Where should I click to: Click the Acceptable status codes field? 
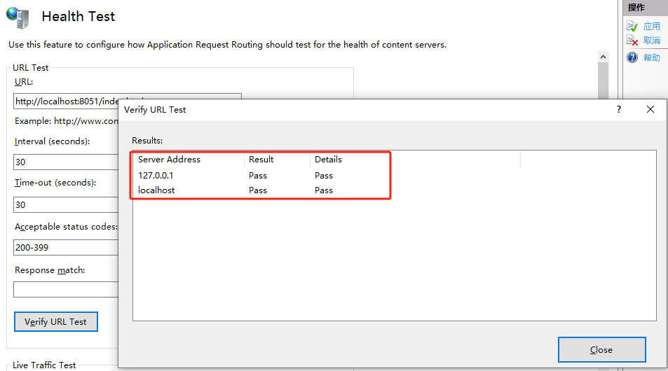(x=66, y=248)
